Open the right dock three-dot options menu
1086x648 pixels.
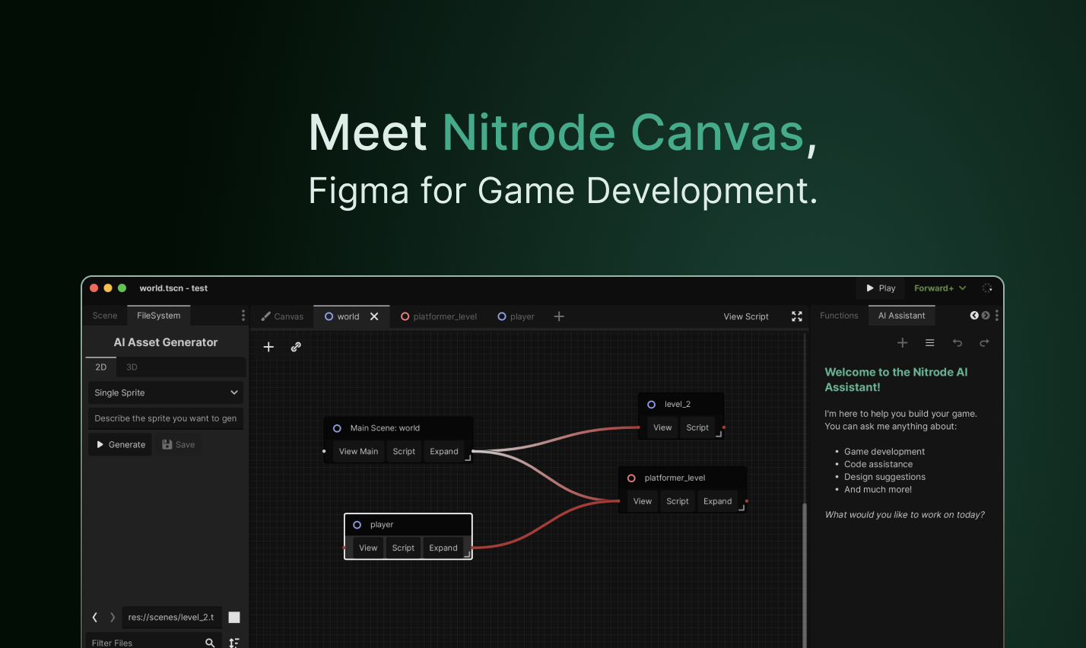tap(996, 316)
